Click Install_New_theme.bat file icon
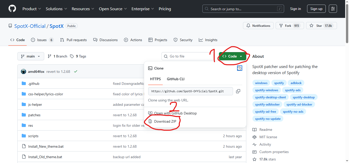The width and height of the screenshot is (349, 163). [24, 146]
